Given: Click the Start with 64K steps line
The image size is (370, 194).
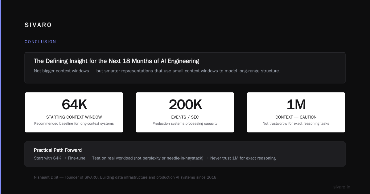Looking at the screenshot, I should pos(155,158).
